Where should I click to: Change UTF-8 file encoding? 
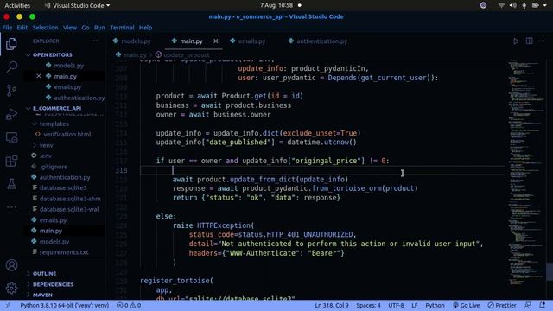(396, 305)
